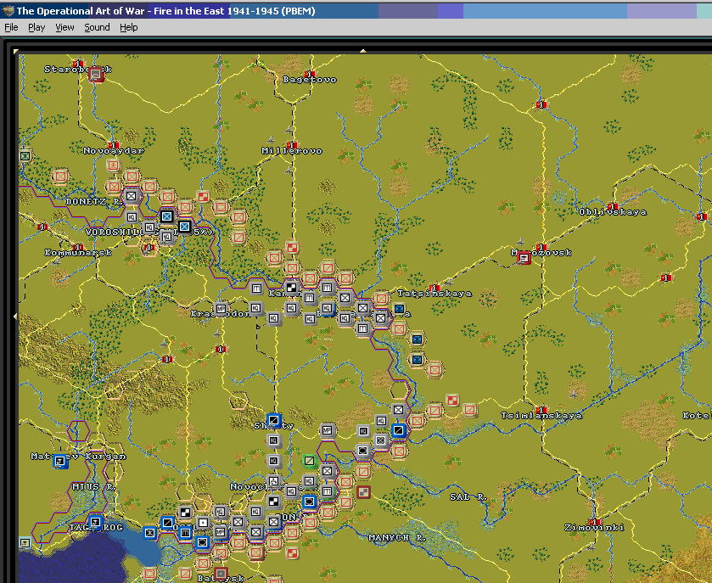Click the SAL R. river label
Screen dimensions: 712x583
tap(468, 497)
